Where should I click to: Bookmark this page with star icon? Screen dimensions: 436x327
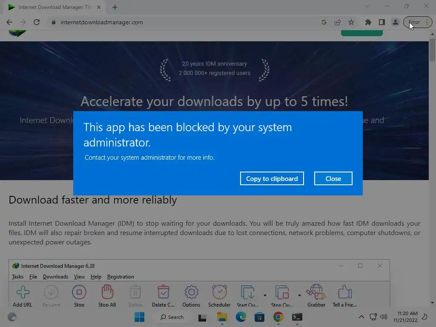[x=351, y=22]
